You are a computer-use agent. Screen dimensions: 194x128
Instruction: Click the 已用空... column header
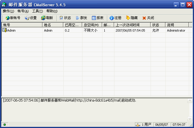(x=73, y=25)
